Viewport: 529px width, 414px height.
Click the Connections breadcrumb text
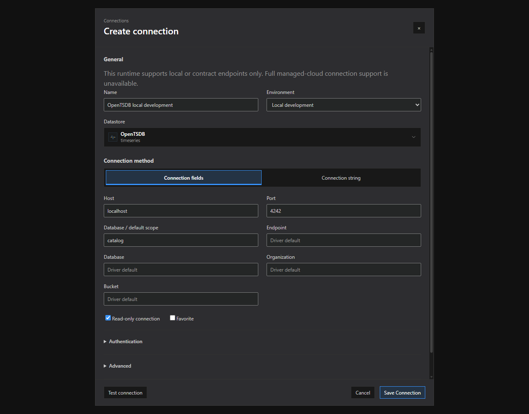[116, 21]
